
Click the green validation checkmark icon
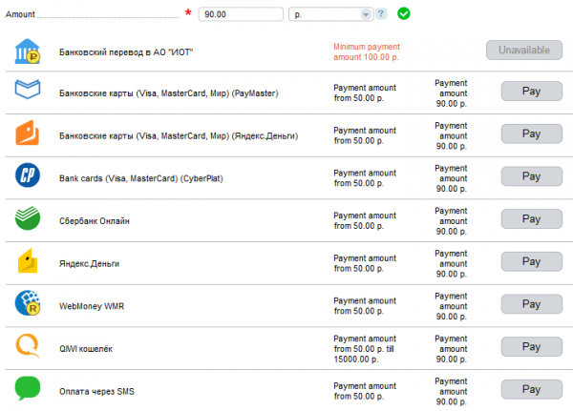click(x=404, y=13)
